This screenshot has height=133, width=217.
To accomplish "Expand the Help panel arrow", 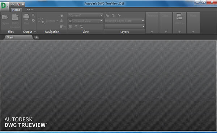I will tap(193, 32).
